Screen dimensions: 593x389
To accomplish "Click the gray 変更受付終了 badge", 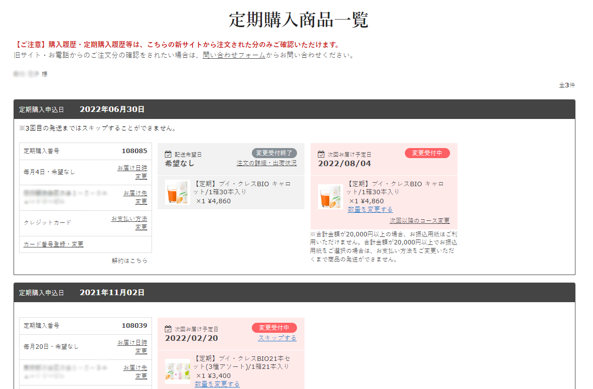I will 274,153.
